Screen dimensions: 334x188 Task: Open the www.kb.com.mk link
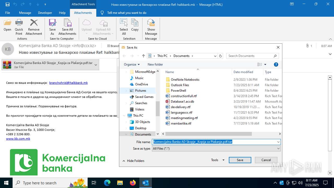[18, 139]
